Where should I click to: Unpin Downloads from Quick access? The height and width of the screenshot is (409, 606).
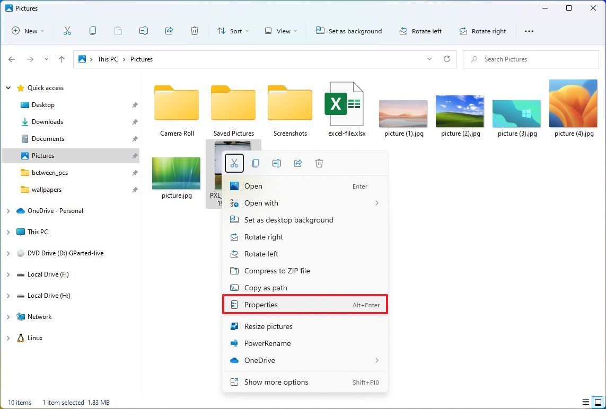click(x=136, y=122)
